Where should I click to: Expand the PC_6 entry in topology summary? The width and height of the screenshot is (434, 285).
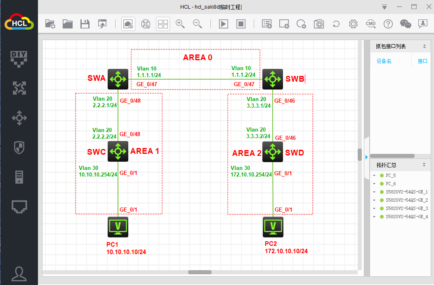tap(375, 184)
